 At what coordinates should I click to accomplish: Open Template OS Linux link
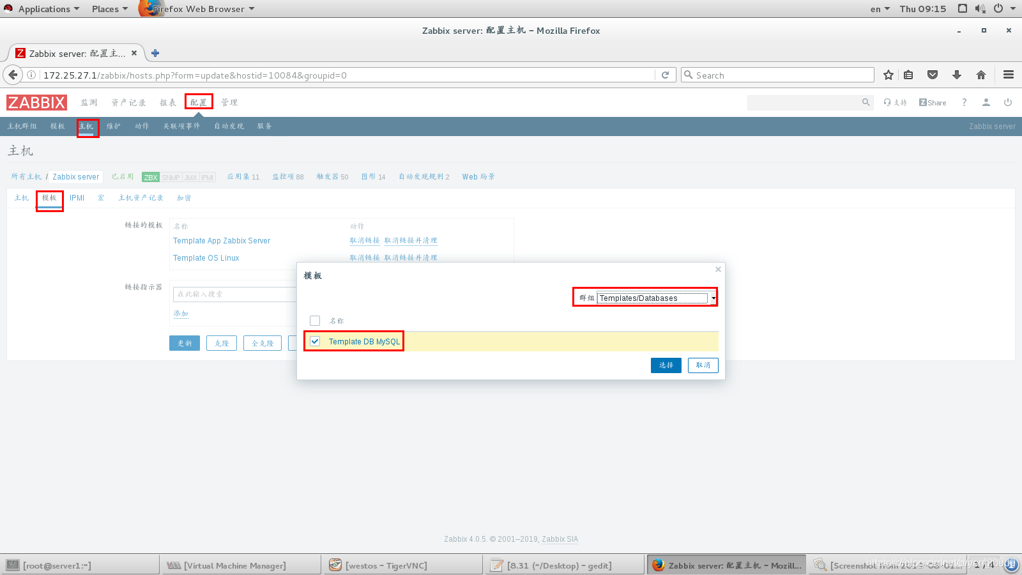pos(206,258)
